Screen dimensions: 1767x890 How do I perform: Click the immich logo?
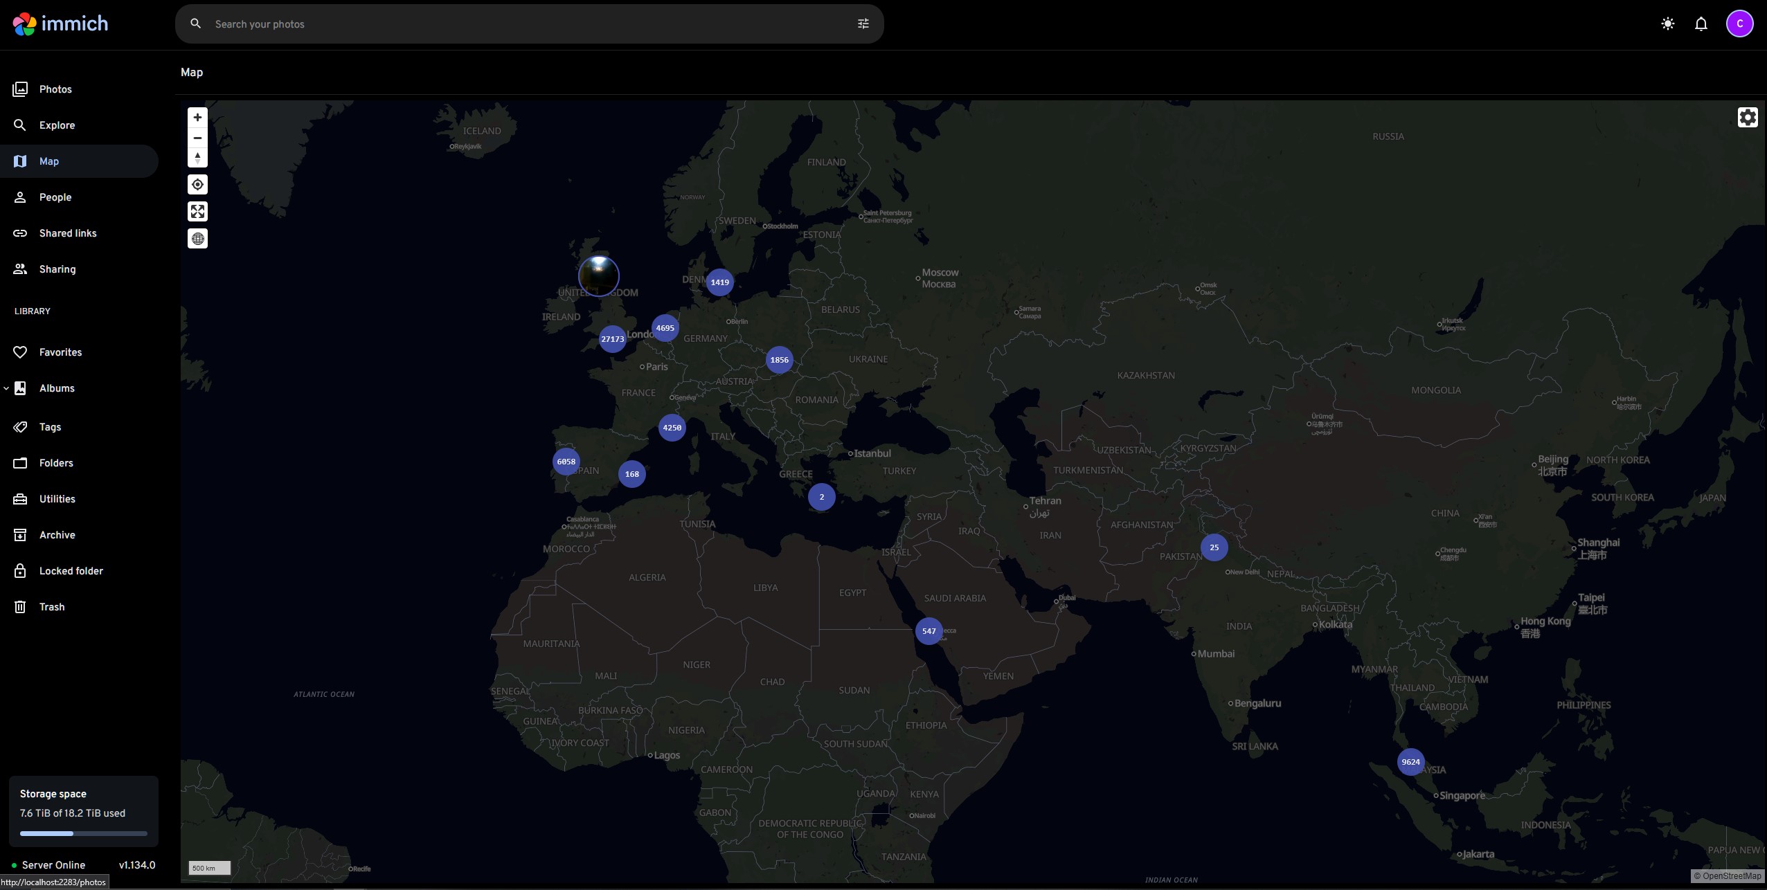pos(61,24)
